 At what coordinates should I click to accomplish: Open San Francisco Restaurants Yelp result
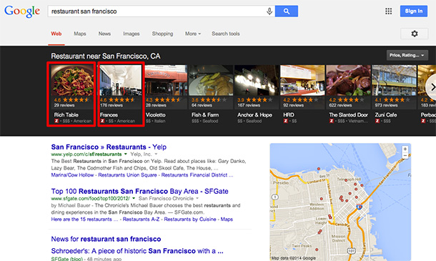(109, 147)
